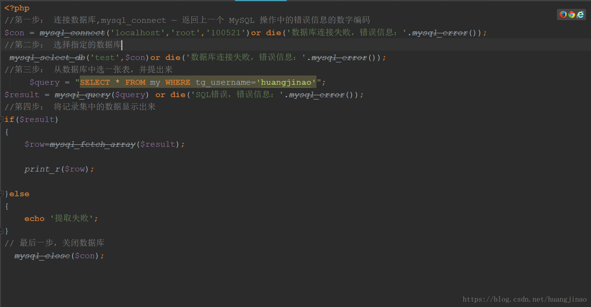Viewport: 591px width, 307px height.
Task: Place cursor on the <?php opening tag
Action: [17, 8]
